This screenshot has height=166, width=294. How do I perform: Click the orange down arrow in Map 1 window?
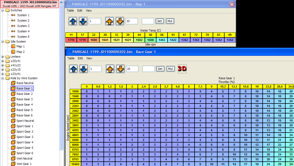(120, 21)
